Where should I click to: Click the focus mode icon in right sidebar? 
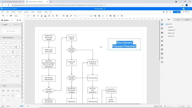[162, 58]
